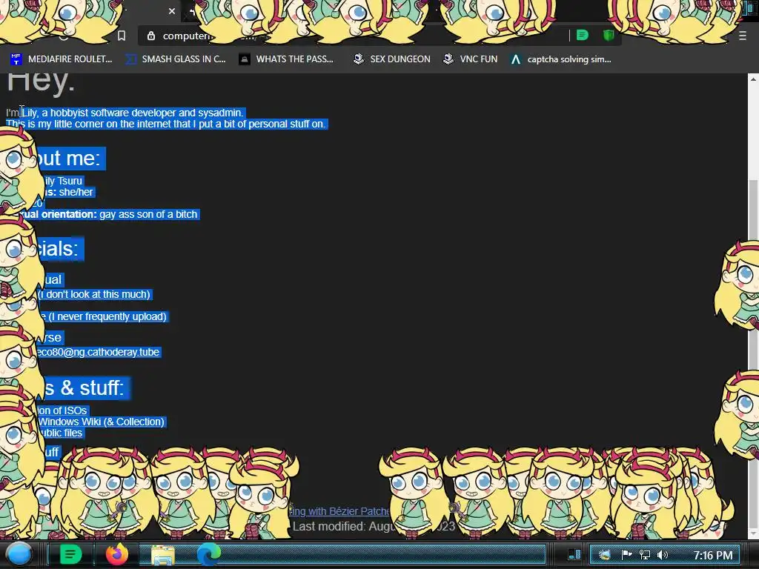The width and height of the screenshot is (759, 569).
Task: Open Firefox from the taskbar
Action: (117, 554)
